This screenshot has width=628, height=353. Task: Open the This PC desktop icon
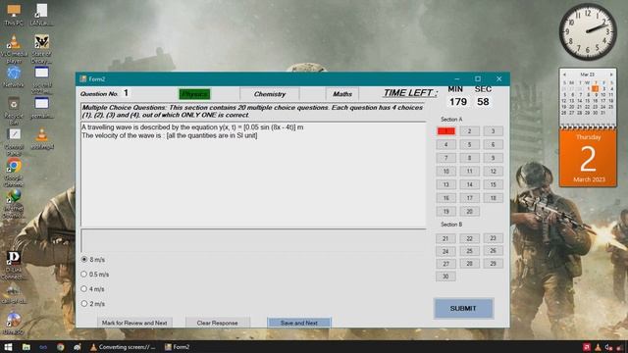tap(14, 15)
